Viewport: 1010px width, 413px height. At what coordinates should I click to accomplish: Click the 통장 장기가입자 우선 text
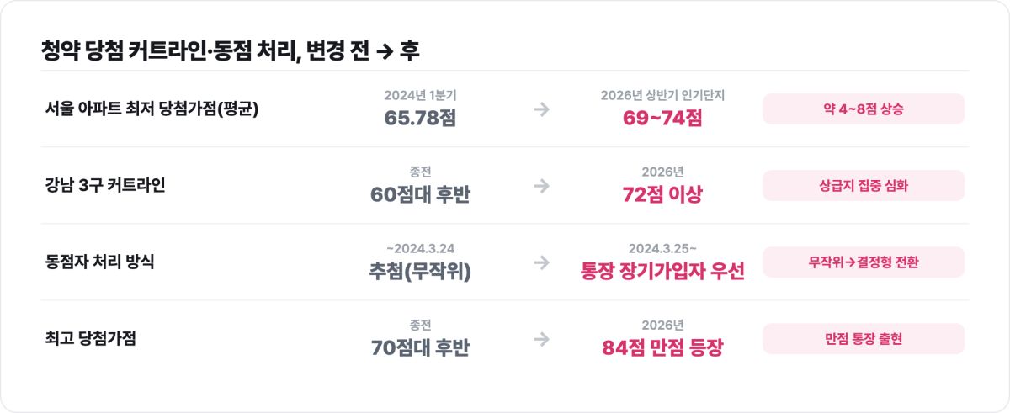click(x=662, y=271)
